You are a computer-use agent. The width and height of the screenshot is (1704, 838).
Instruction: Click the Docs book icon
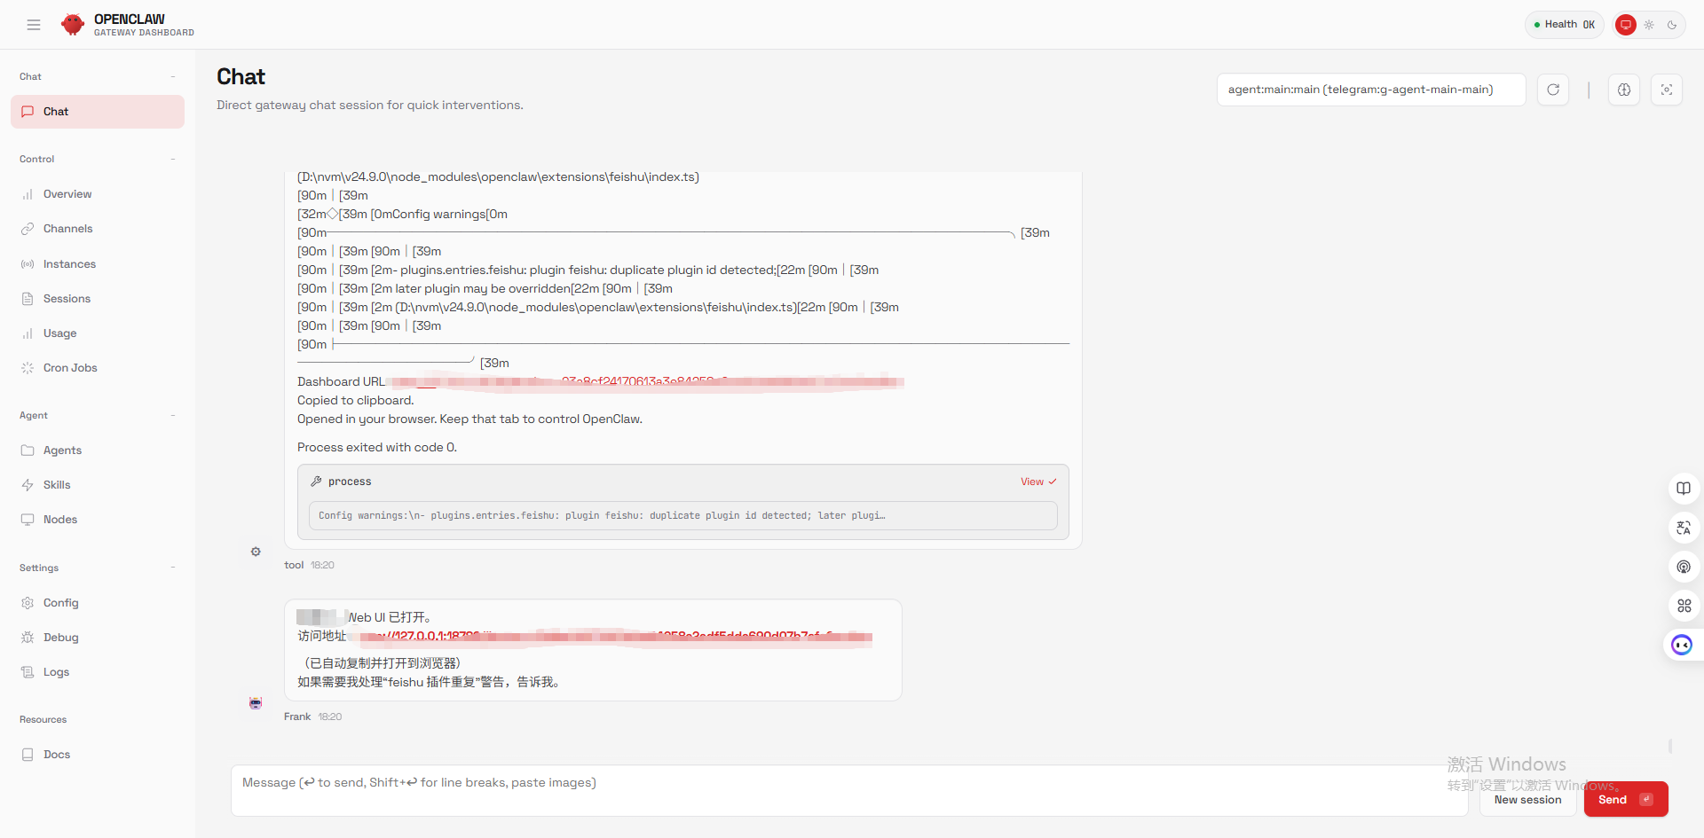(28, 755)
